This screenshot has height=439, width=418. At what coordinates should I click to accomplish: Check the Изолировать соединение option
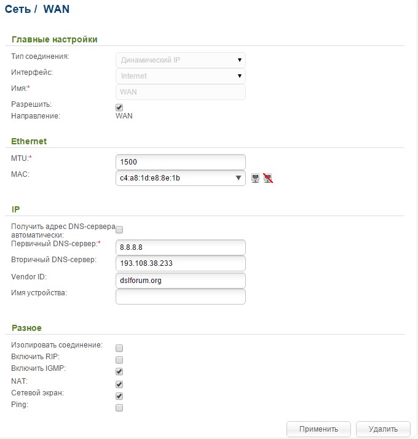pyautogui.click(x=119, y=346)
